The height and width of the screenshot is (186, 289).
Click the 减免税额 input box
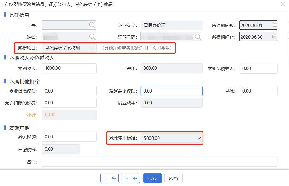(69, 137)
